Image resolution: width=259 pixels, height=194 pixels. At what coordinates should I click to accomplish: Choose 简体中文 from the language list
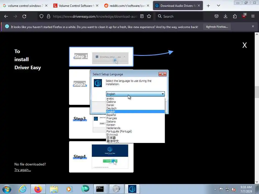pyautogui.click(x=135, y=141)
